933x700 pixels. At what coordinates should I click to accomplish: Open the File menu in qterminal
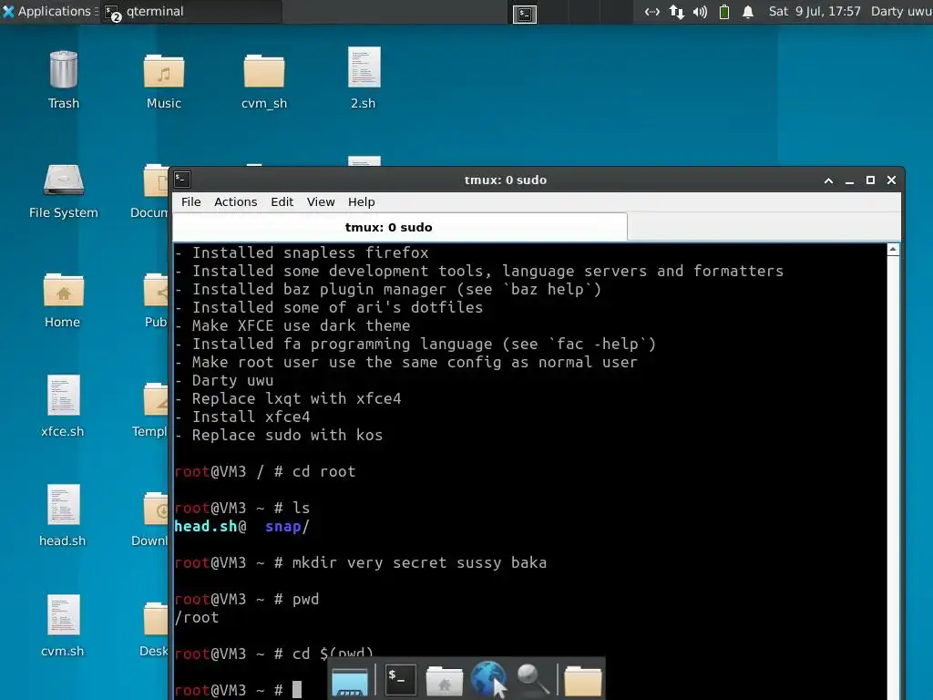[191, 201]
